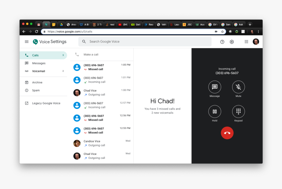
Task: Open Candice Vice outgoing call entry
Action: tap(102, 143)
